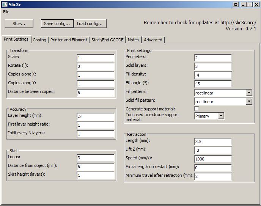Open the Printer and Filament tab
The width and height of the screenshot is (261, 206).
click(69, 40)
